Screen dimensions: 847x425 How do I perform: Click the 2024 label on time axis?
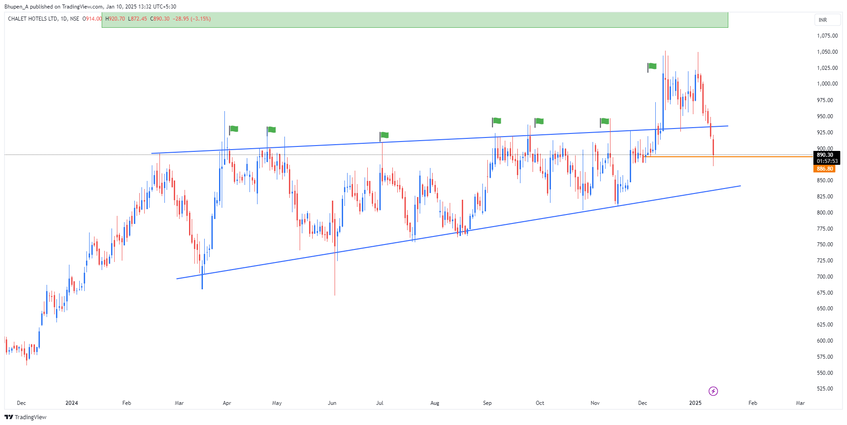point(72,403)
